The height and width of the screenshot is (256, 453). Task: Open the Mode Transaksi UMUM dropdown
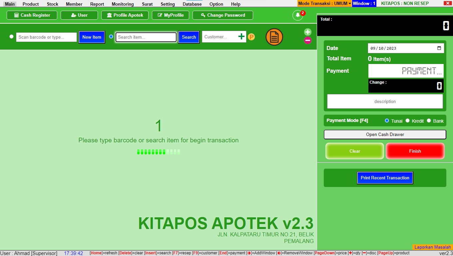324,4
